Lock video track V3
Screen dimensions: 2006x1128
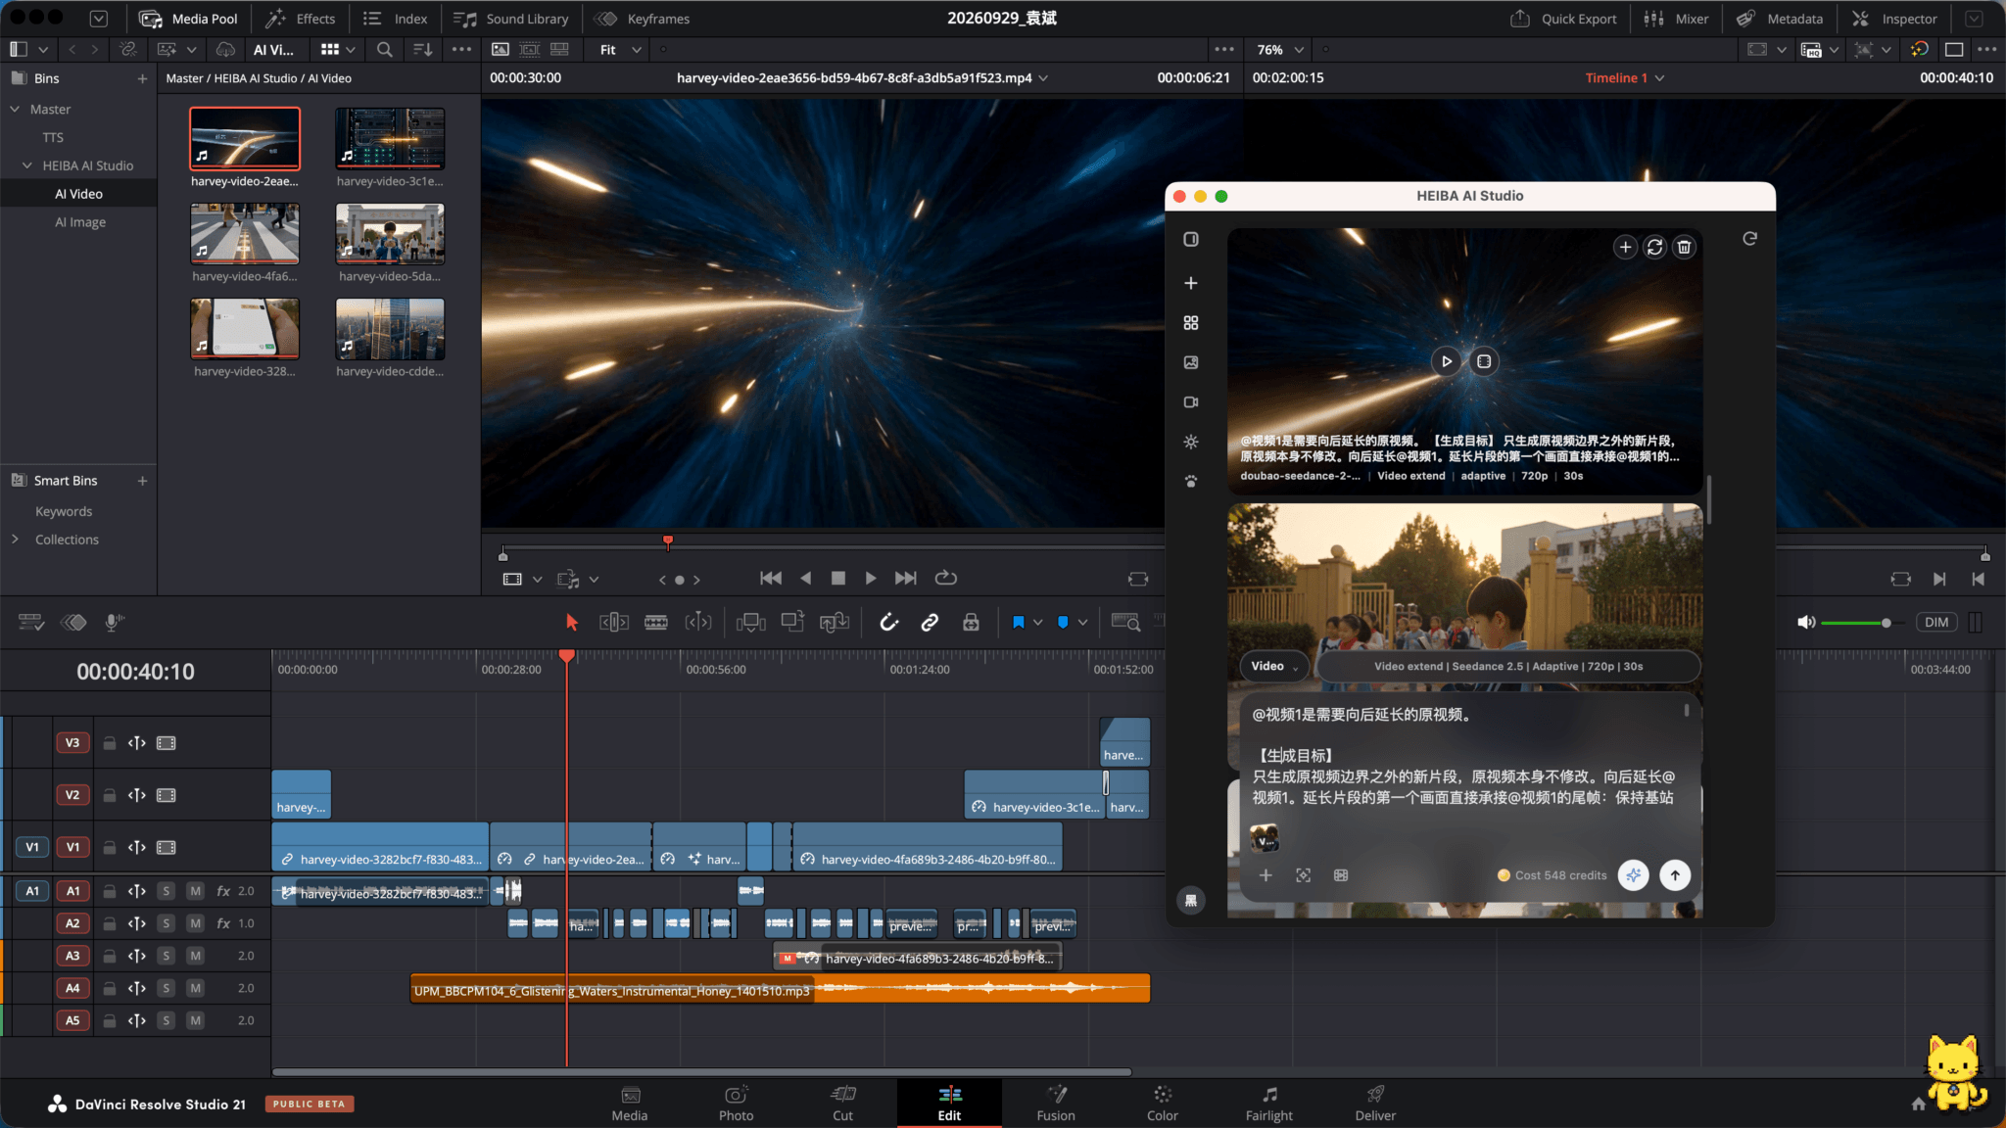[110, 743]
